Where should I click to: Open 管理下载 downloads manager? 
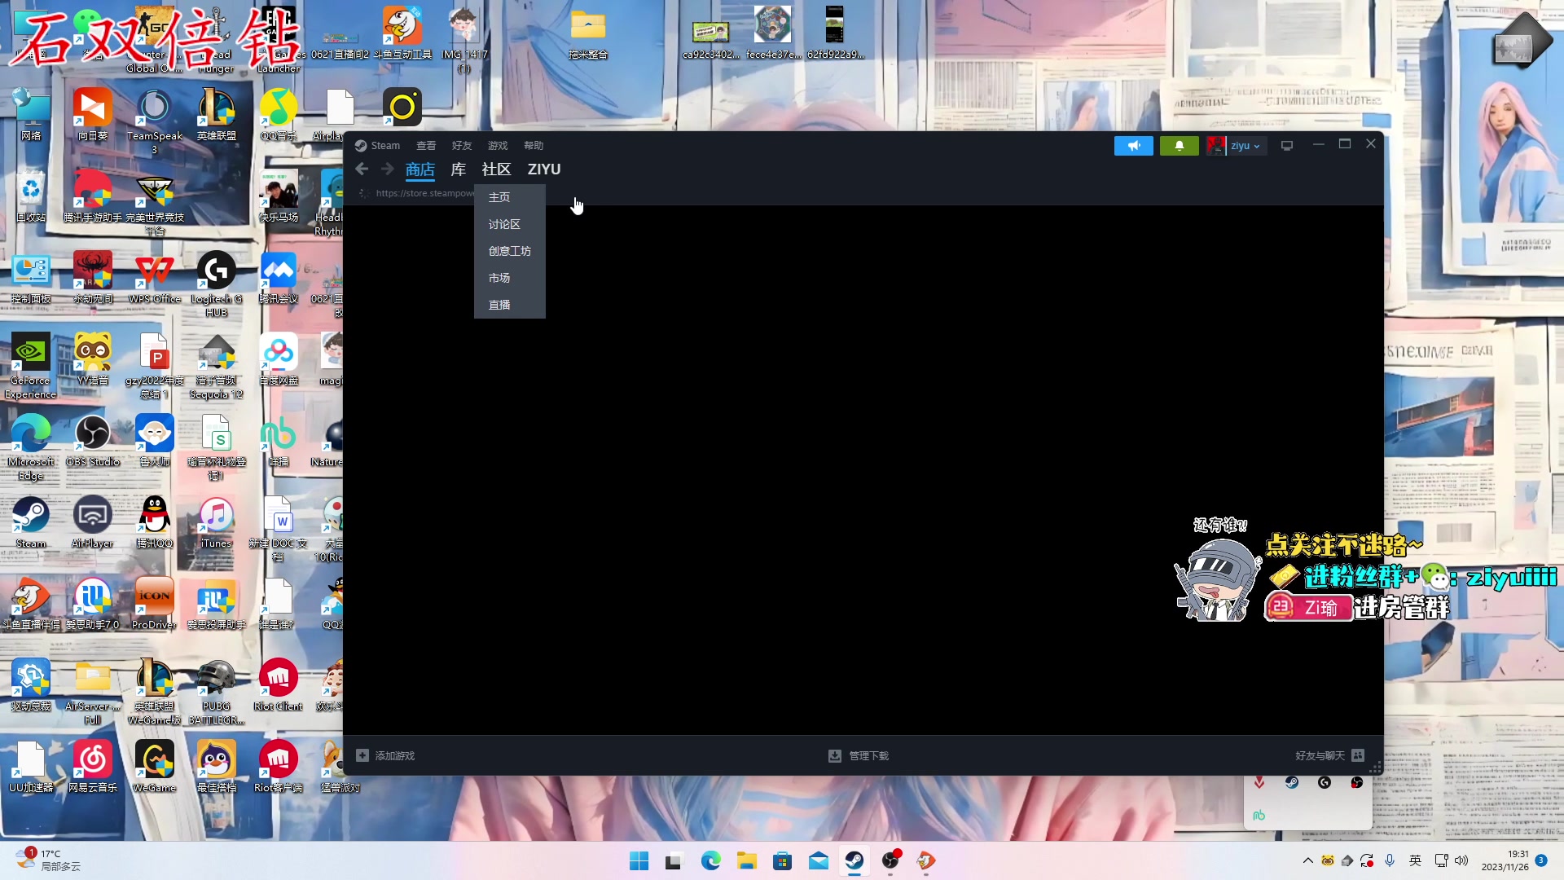pyautogui.click(x=859, y=756)
